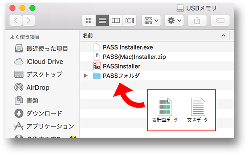Select the 表計算データ spreadsheet file icon

[165, 107]
